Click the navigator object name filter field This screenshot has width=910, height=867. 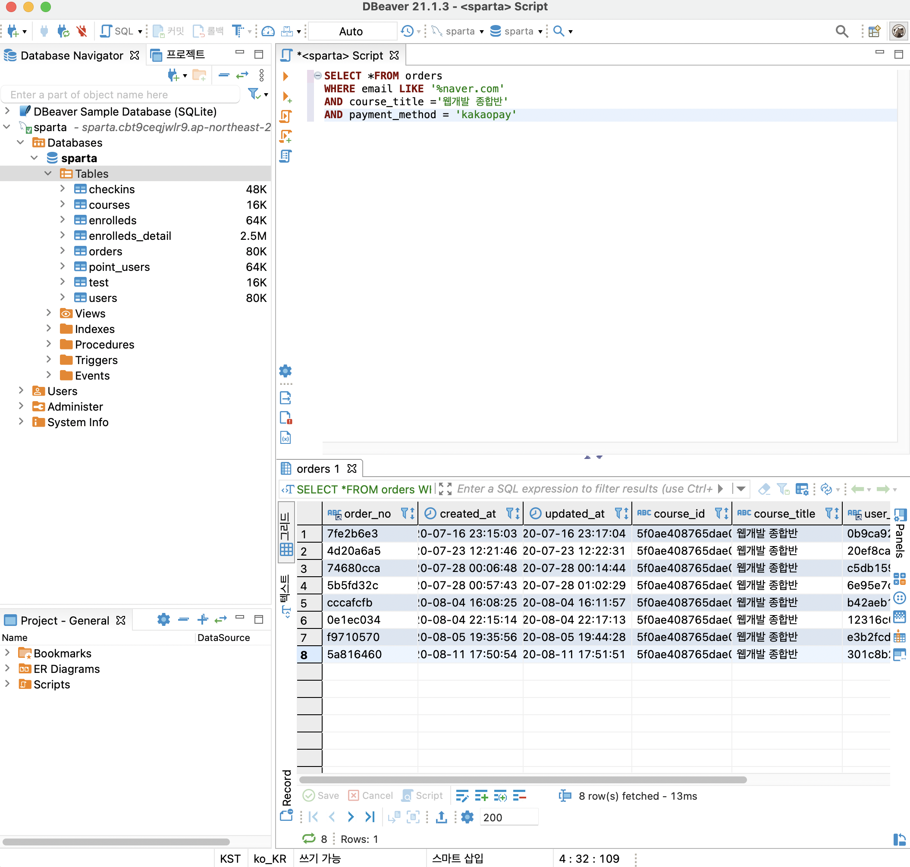tap(121, 94)
